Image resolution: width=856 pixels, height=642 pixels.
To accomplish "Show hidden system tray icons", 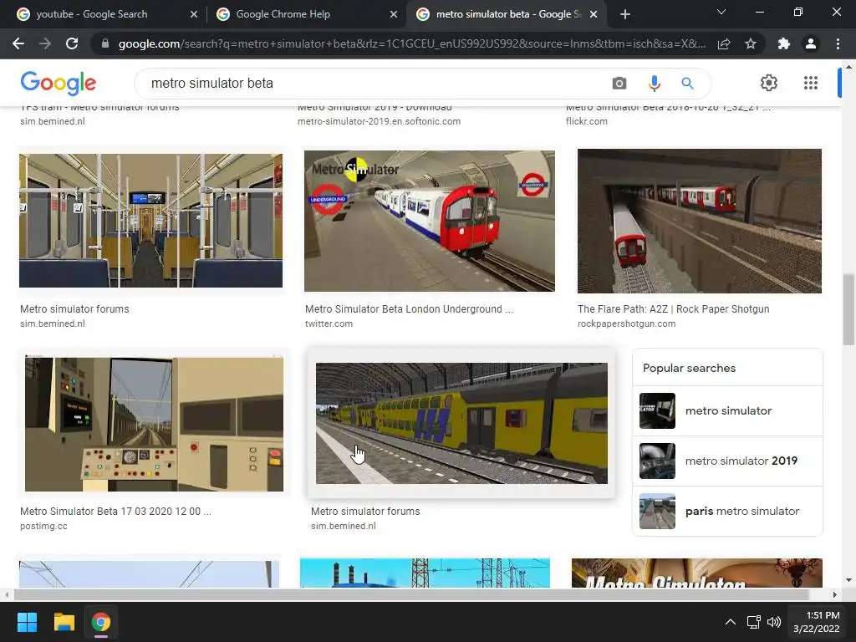I will pos(731,622).
